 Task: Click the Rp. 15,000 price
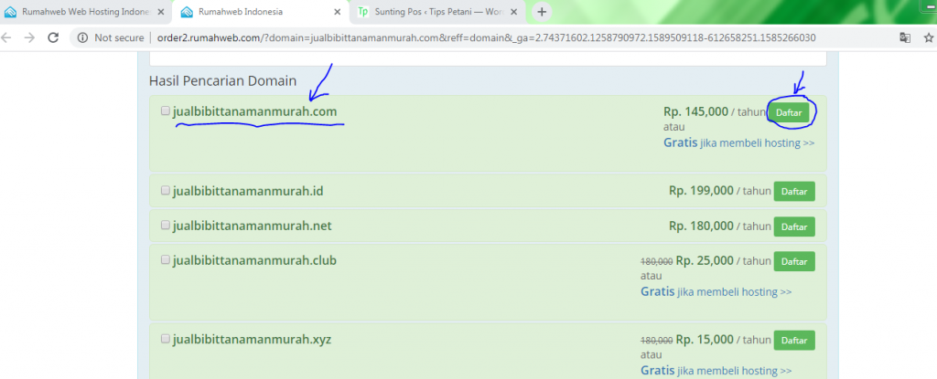pos(705,339)
